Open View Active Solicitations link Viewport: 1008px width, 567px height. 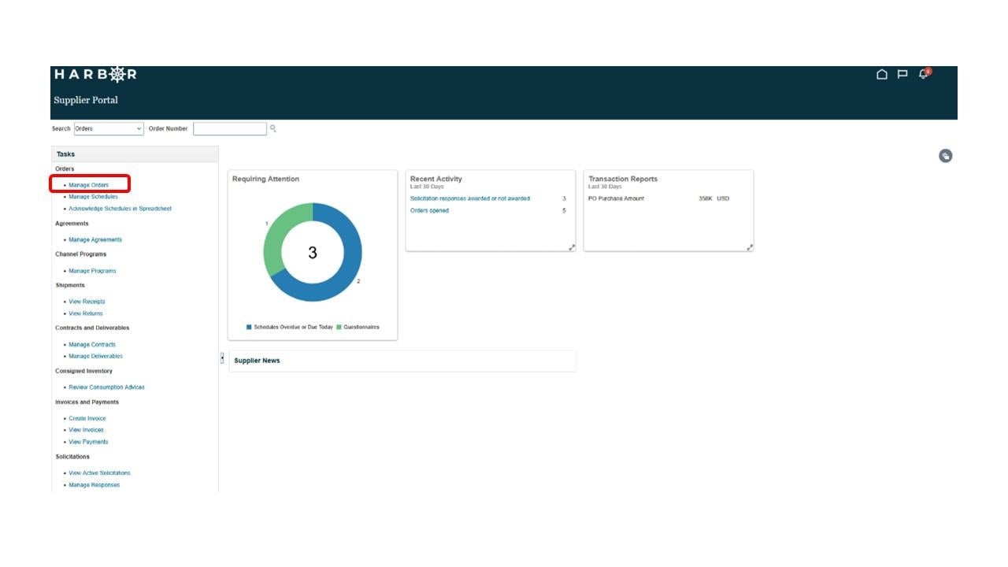click(99, 473)
